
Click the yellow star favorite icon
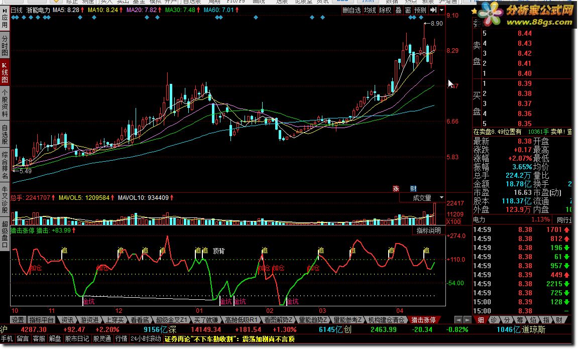pos(475,12)
